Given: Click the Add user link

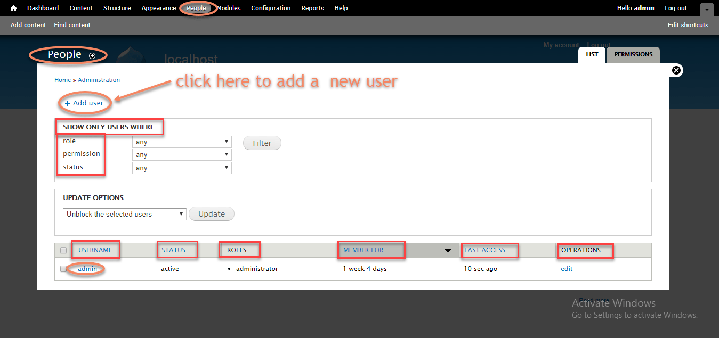Looking at the screenshot, I should click(x=88, y=103).
